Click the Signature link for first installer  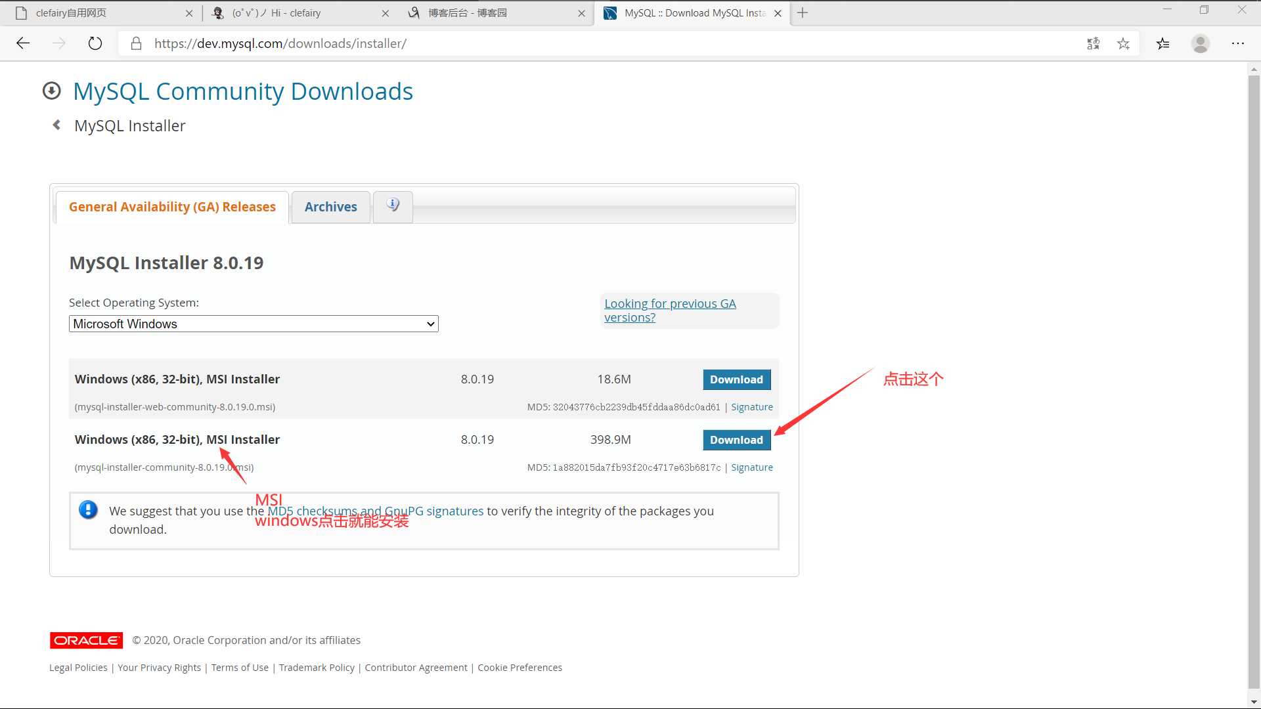pos(751,407)
